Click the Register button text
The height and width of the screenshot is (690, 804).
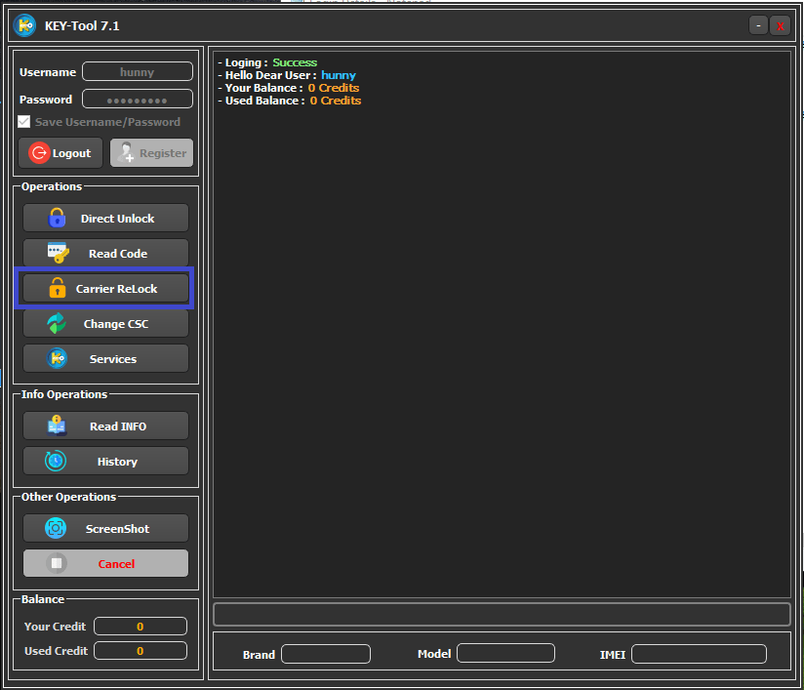[163, 153]
